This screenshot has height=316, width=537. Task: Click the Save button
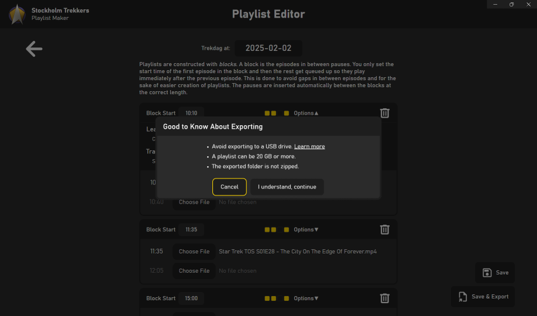pyautogui.click(x=495, y=273)
